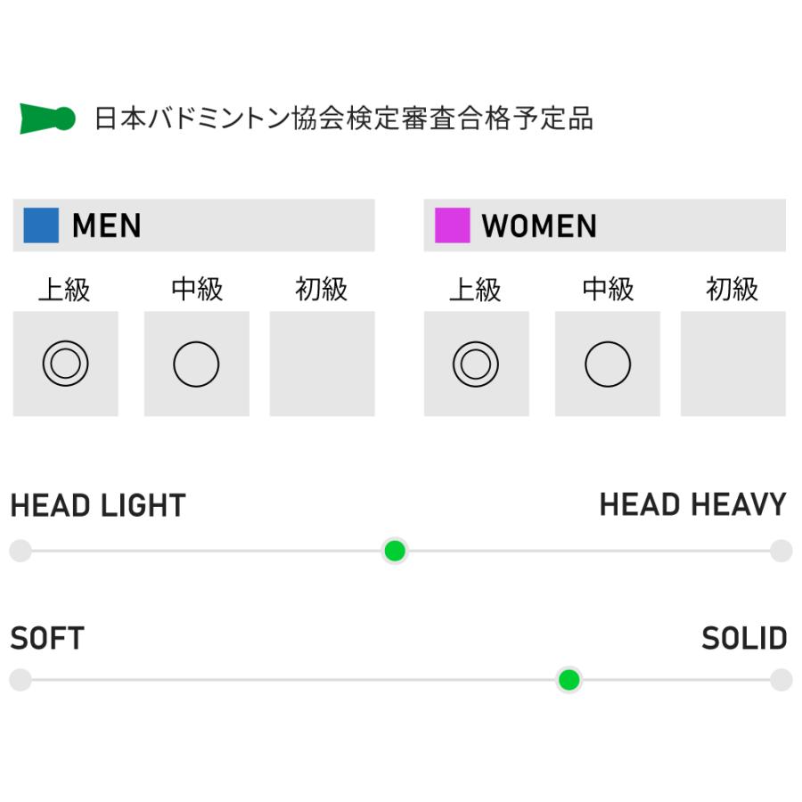The width and height of the screenshot is (802, 802).
Task: Click the empty WOMEN 初級 box
Action: (x=732, y=364)
